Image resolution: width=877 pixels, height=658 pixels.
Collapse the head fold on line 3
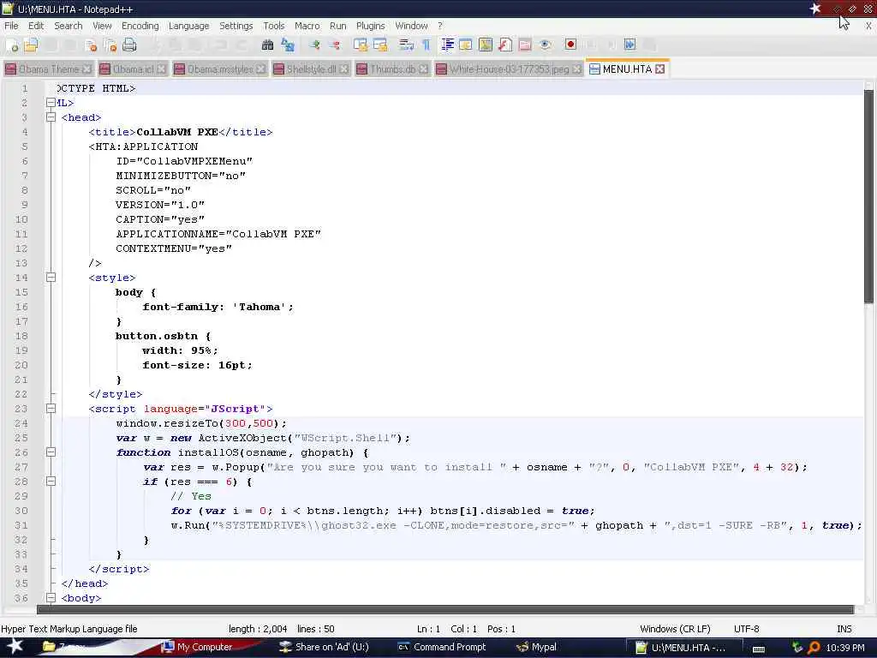tap(51, 117)
